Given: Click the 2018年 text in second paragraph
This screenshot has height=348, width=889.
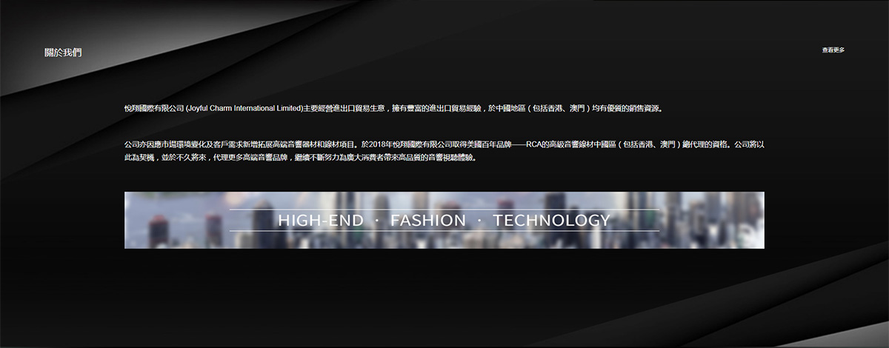Looking at the screenshot, I should click(379, 145).
